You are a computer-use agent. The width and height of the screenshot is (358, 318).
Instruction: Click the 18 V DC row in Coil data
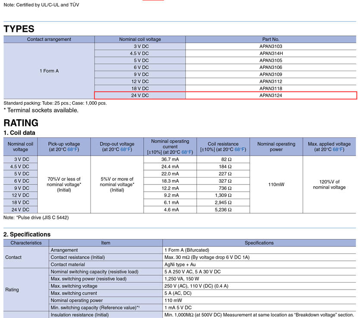pos(20,203)
